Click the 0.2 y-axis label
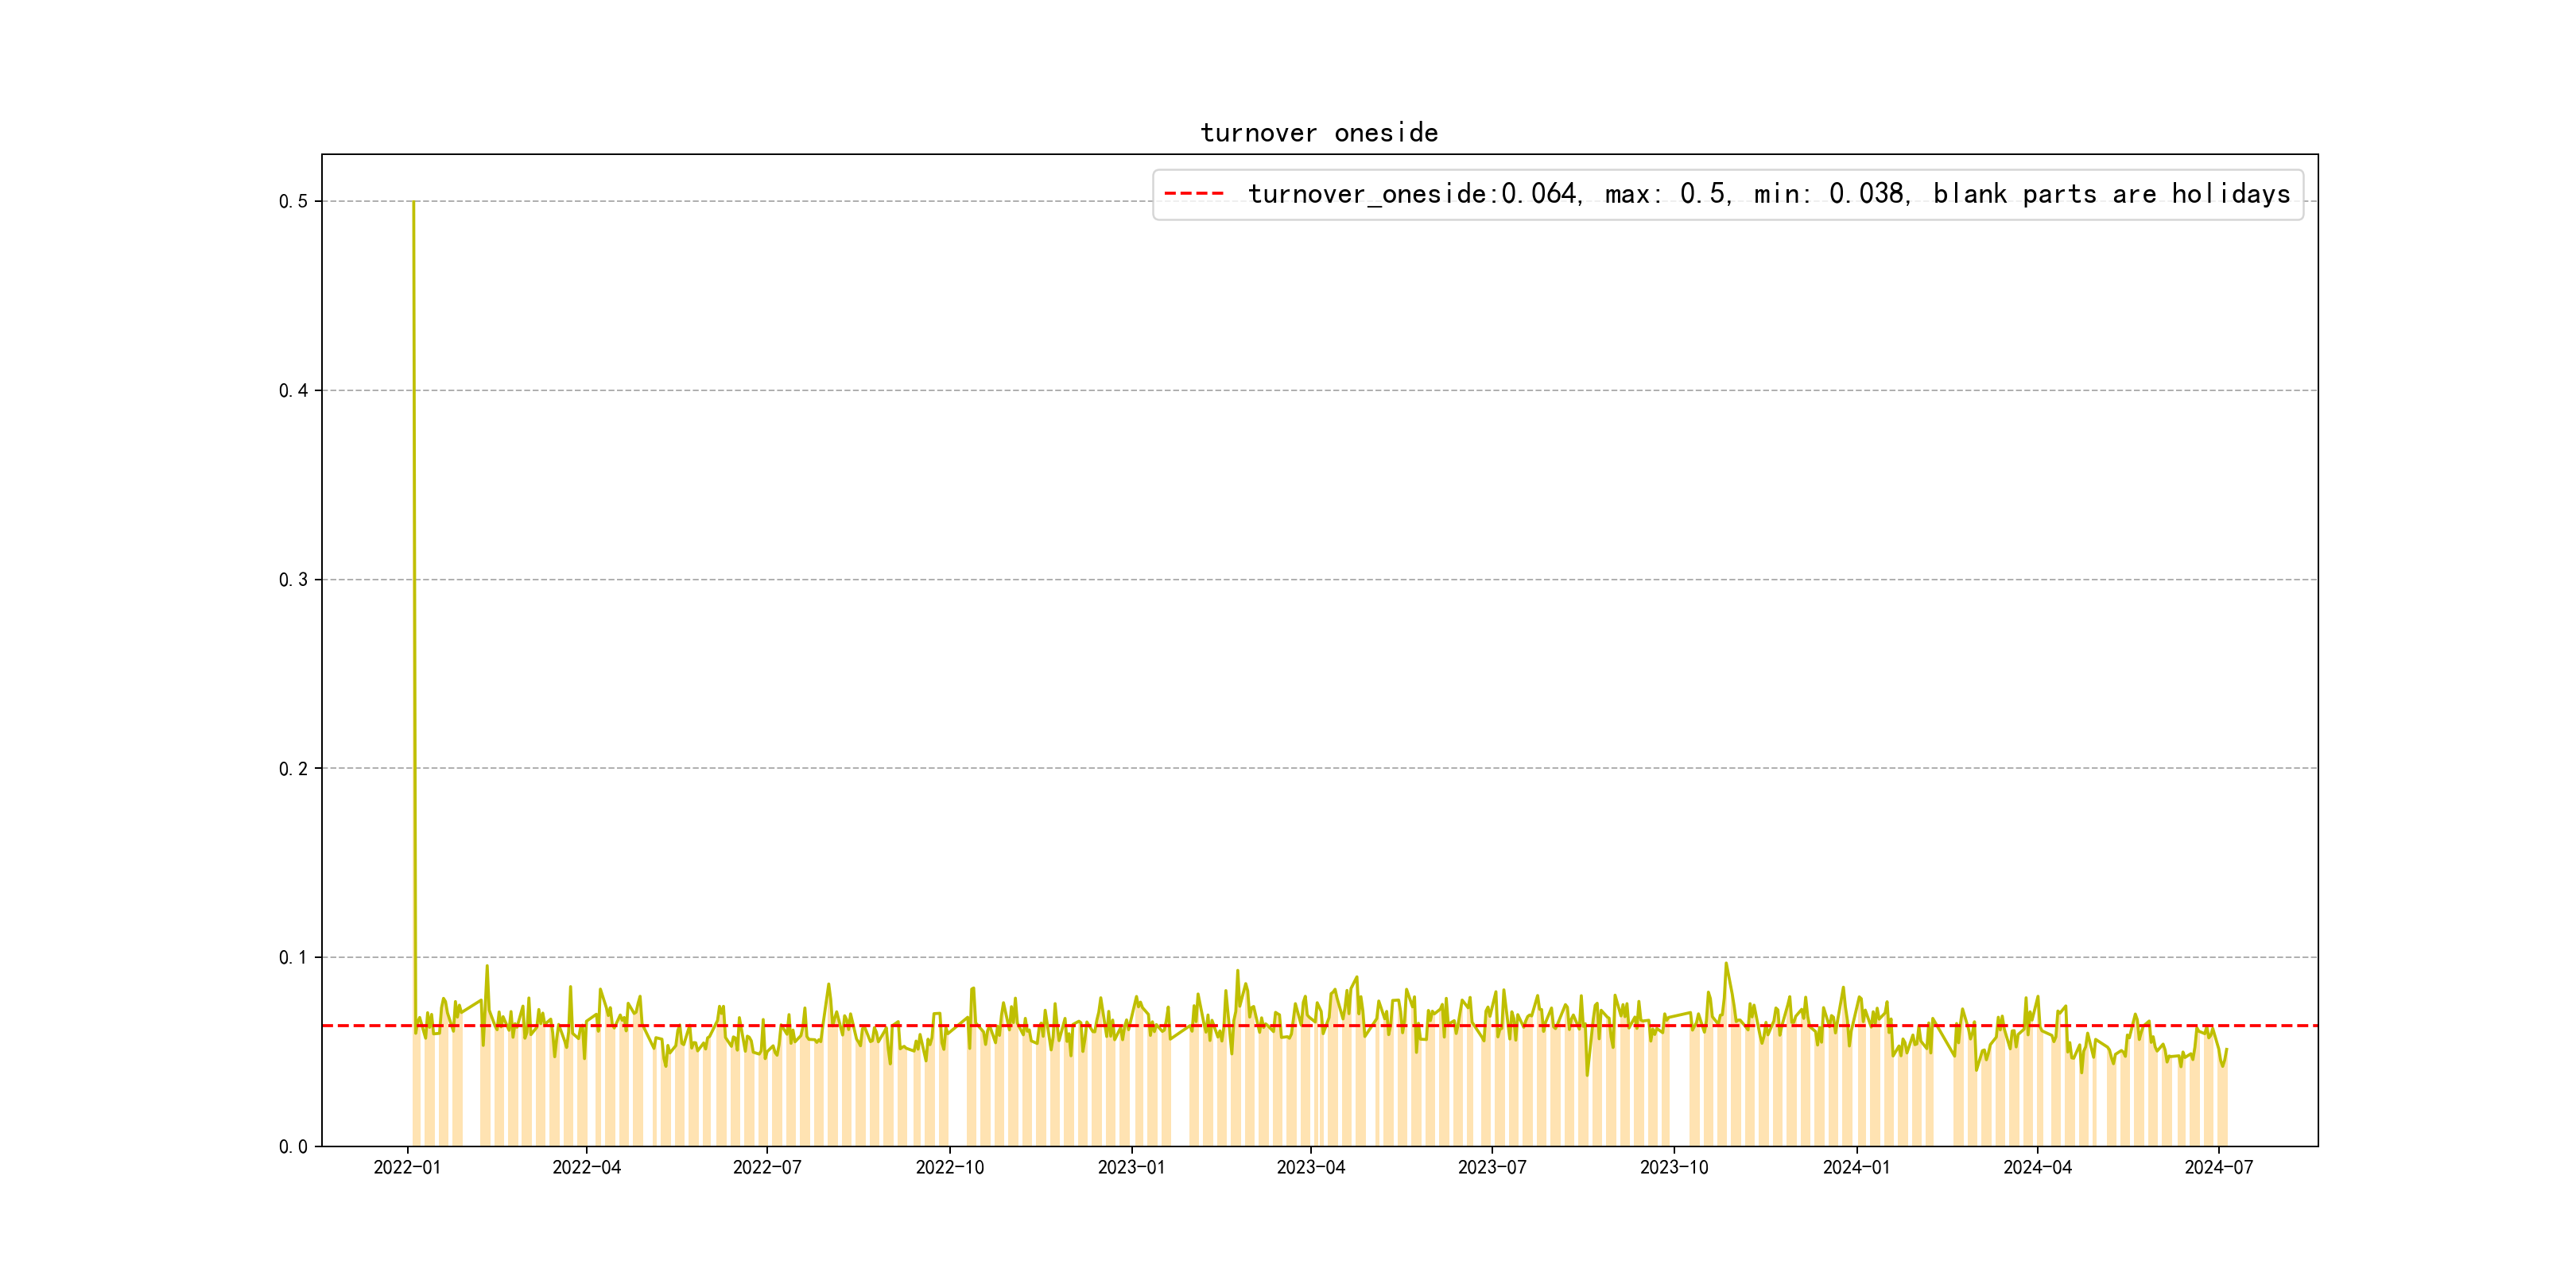The image size is (2576, 1288). [x=293, y=769]
